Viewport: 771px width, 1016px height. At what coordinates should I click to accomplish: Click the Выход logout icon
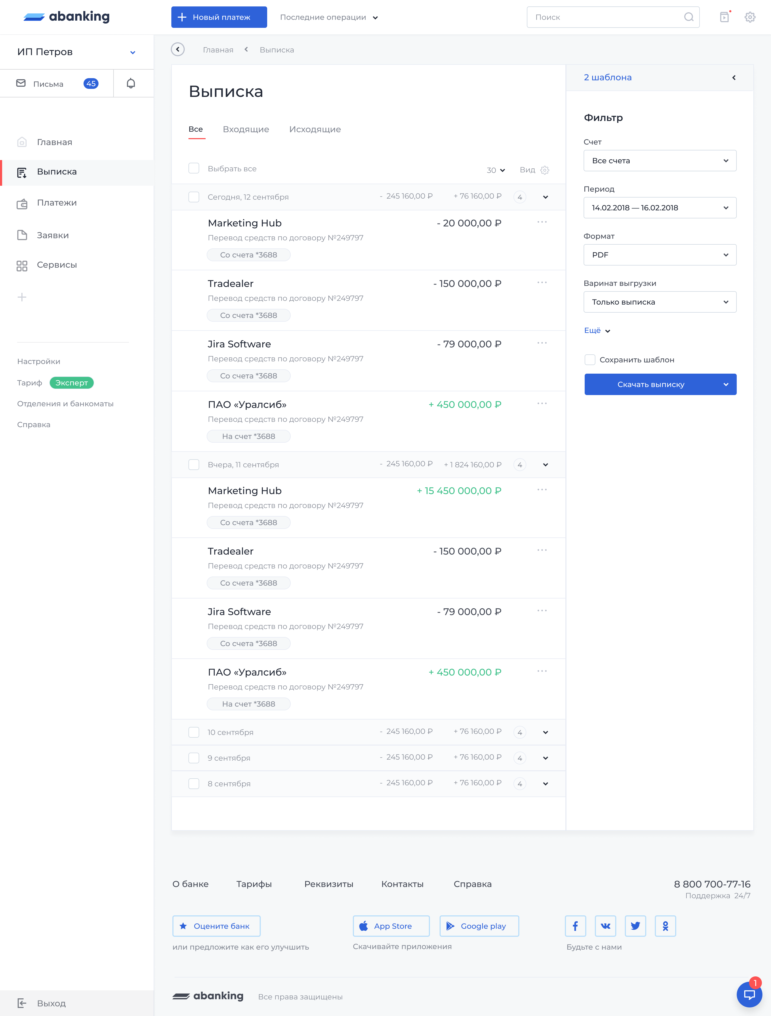click(22, 1003)
